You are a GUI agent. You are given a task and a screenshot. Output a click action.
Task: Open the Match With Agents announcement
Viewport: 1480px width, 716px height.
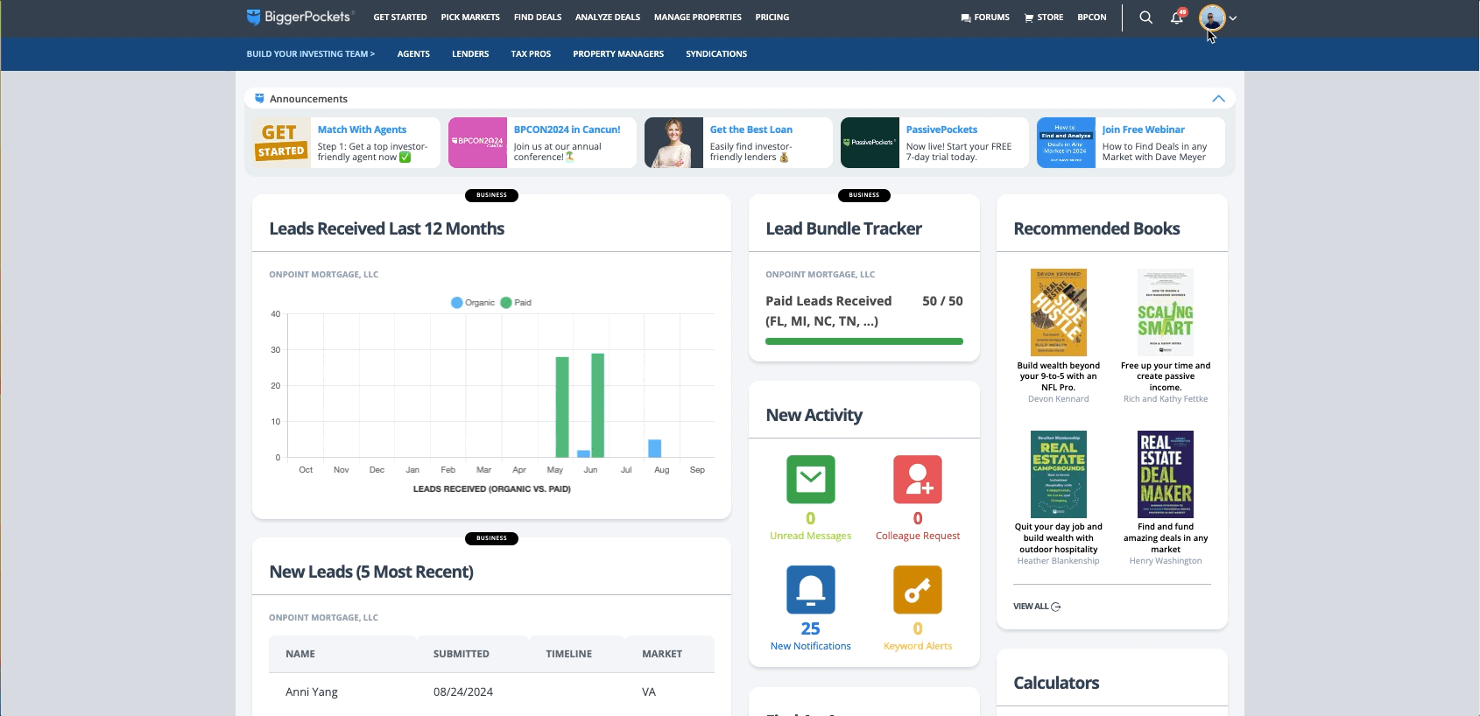click(x=362, y=130)
